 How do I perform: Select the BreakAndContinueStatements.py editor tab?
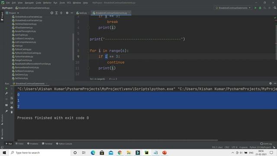111,13
